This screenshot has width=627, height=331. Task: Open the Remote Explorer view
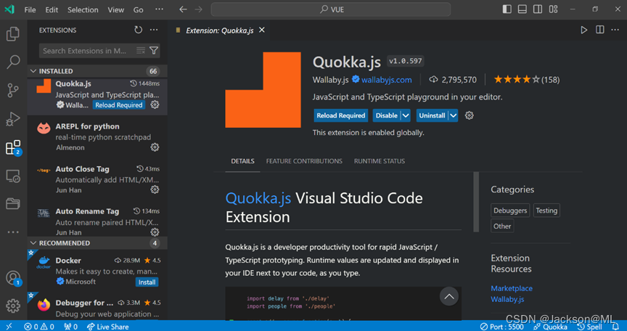(13, 176)
